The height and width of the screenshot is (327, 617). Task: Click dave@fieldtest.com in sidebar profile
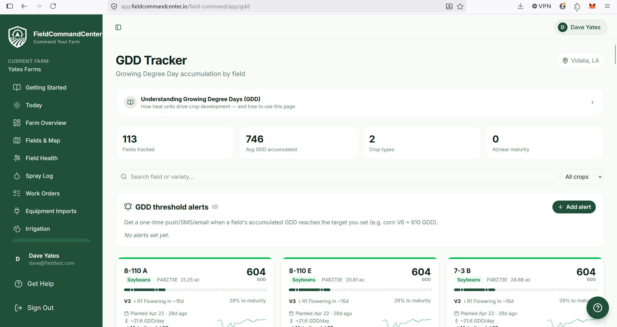(x=51, y=263)
